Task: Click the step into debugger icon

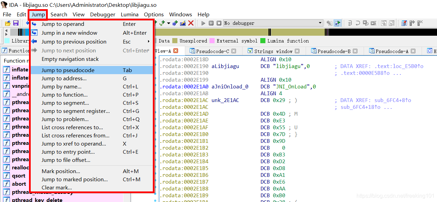Action: tap(350, 23)
